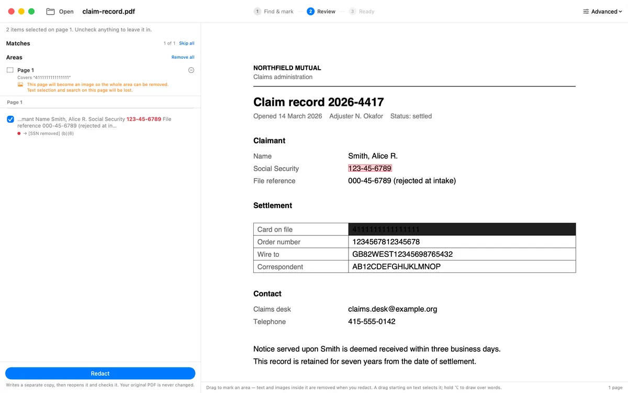
Task: Click the highlighted SSN 123-45-6789 in the document
Action: click(x=370, y=169)
